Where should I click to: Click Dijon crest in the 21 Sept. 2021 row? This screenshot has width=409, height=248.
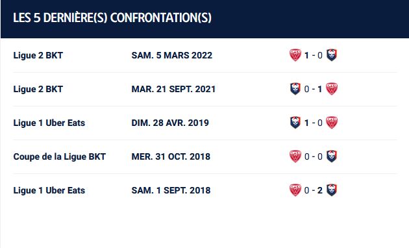pyautogui.click(x=332, y=89)
